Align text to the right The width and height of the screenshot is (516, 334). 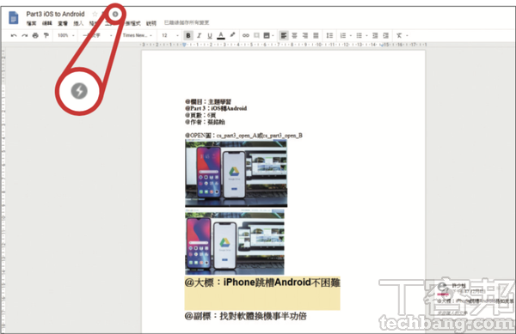pyautogui.click(x=305, y=35)
